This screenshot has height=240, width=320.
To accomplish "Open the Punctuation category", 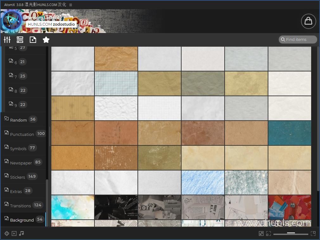I will [23, 134].
